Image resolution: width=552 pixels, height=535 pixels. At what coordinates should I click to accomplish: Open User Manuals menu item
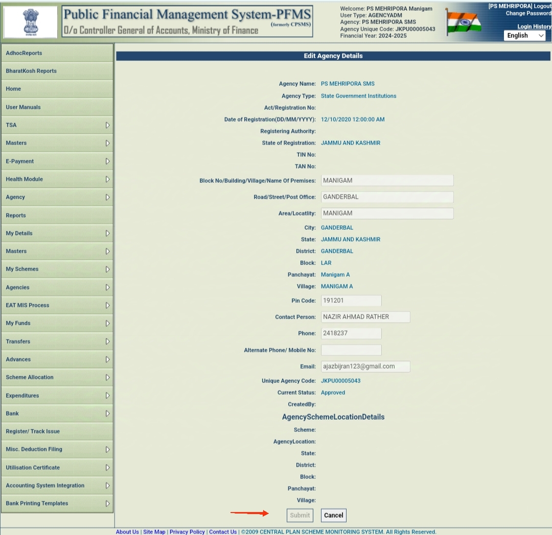click(57, 107)
